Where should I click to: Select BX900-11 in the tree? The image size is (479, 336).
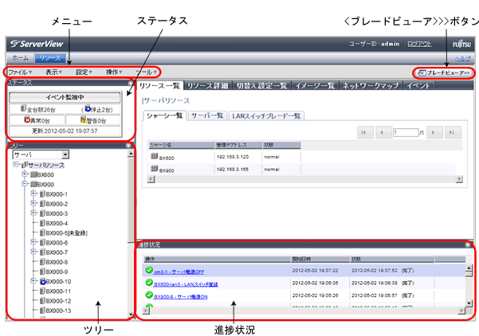pos(58,291)
